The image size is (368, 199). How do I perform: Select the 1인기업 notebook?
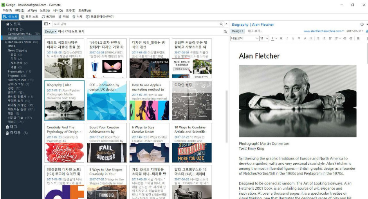[16, 29]
